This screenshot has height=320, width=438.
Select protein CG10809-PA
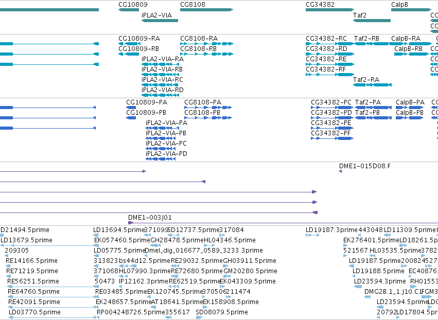(131, 108)
